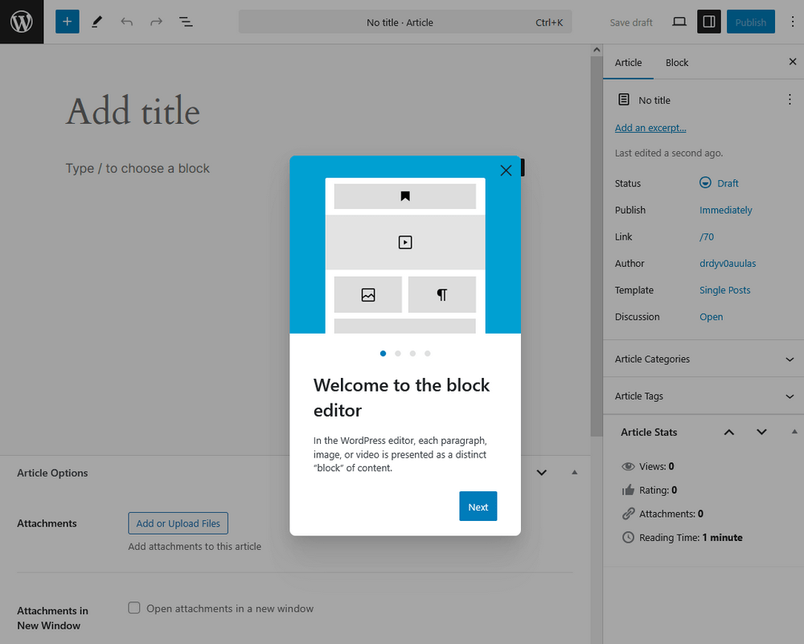Go to guide page 3 dot
This screenshot has height=644, width=804.
point(412,353)
